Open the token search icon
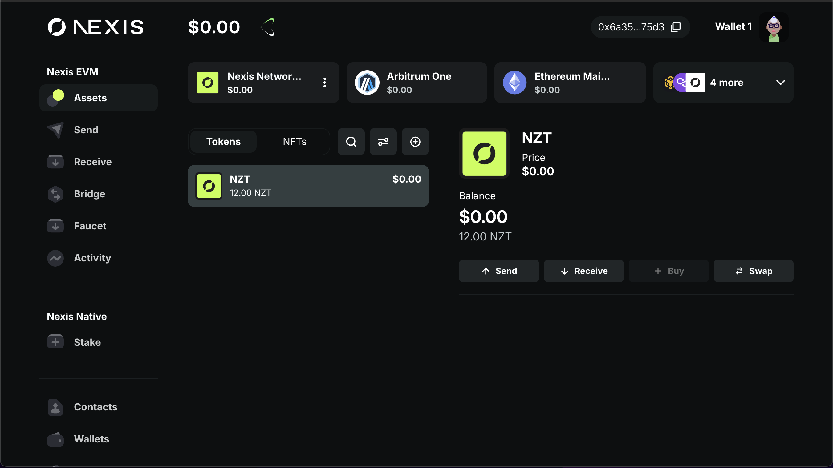 pyautogui.click(x=351, y=142)
